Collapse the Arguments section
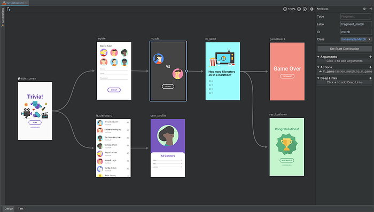The image size is (374, 212). pyautogui.click(x=318, y=57)
